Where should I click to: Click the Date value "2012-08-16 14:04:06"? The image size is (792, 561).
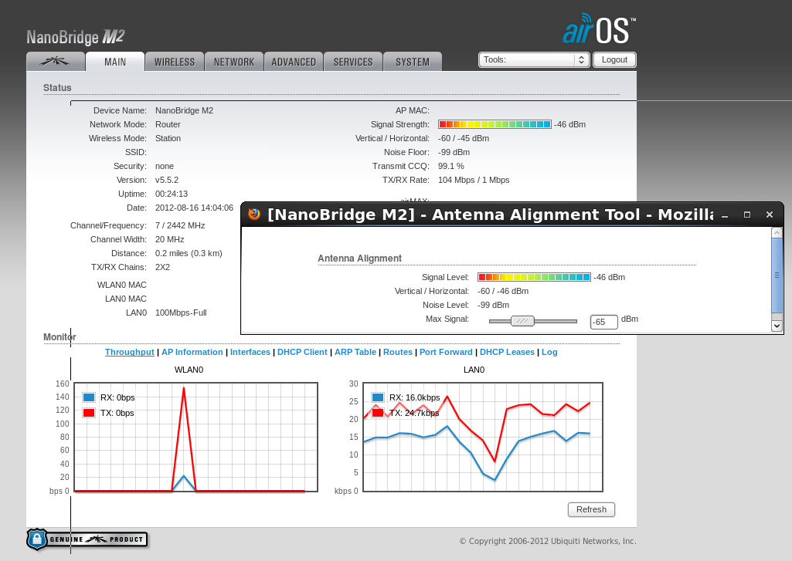click(x=194, y=208)
